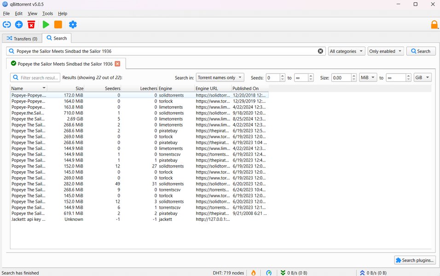Sort by the Engine URL column header

click(213, 88)
